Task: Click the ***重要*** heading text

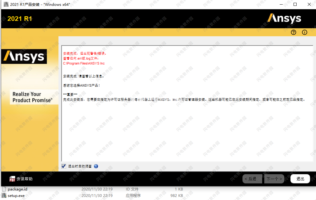Action: pos(70,95)
